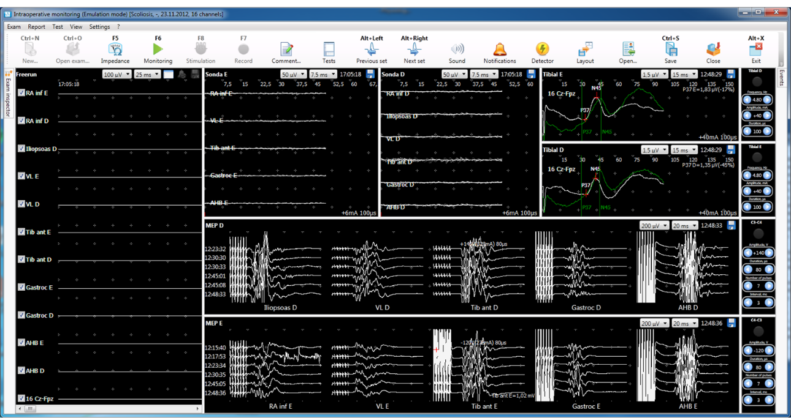Open the Comment tool
Screen dimensions: 791x418
coord(286,49)
